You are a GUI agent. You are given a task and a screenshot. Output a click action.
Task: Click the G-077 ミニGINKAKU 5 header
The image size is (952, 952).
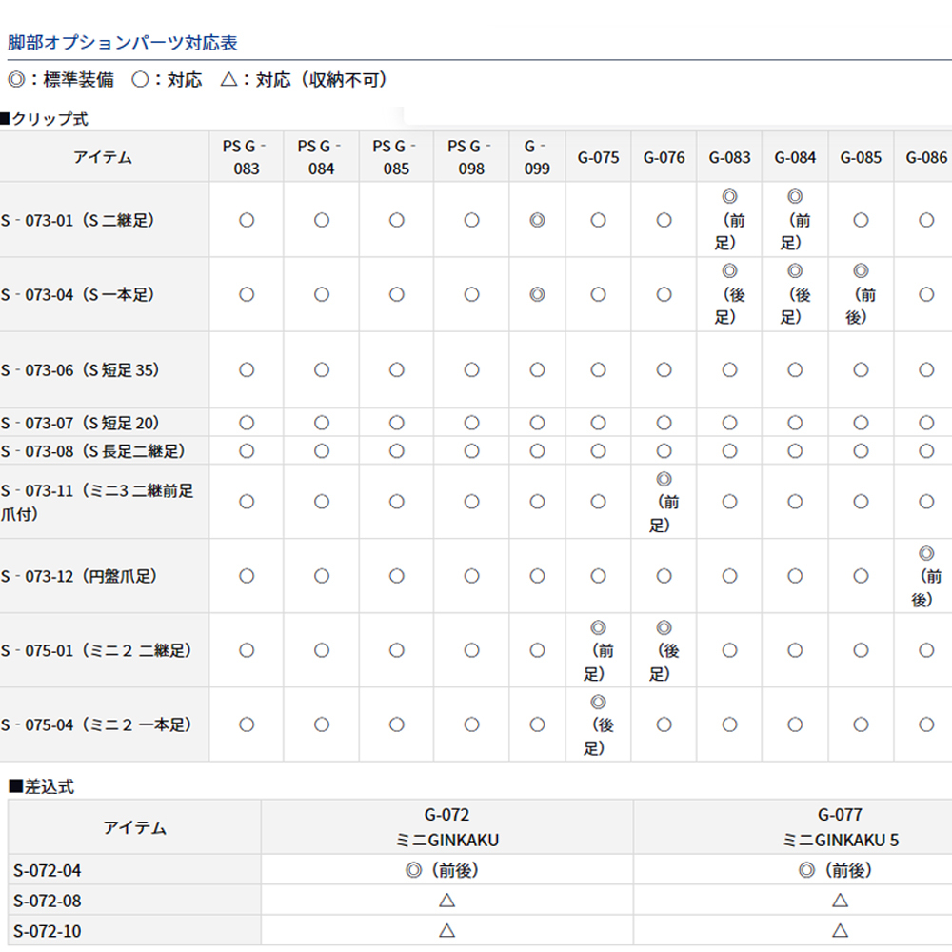[x=840, y=826]
